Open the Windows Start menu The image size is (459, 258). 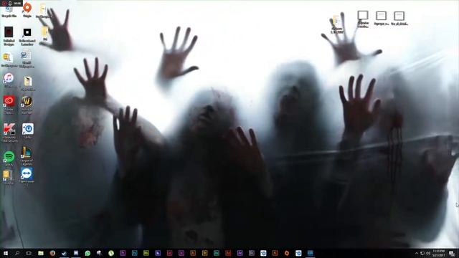pyautogui.click(x=6, y=253)
